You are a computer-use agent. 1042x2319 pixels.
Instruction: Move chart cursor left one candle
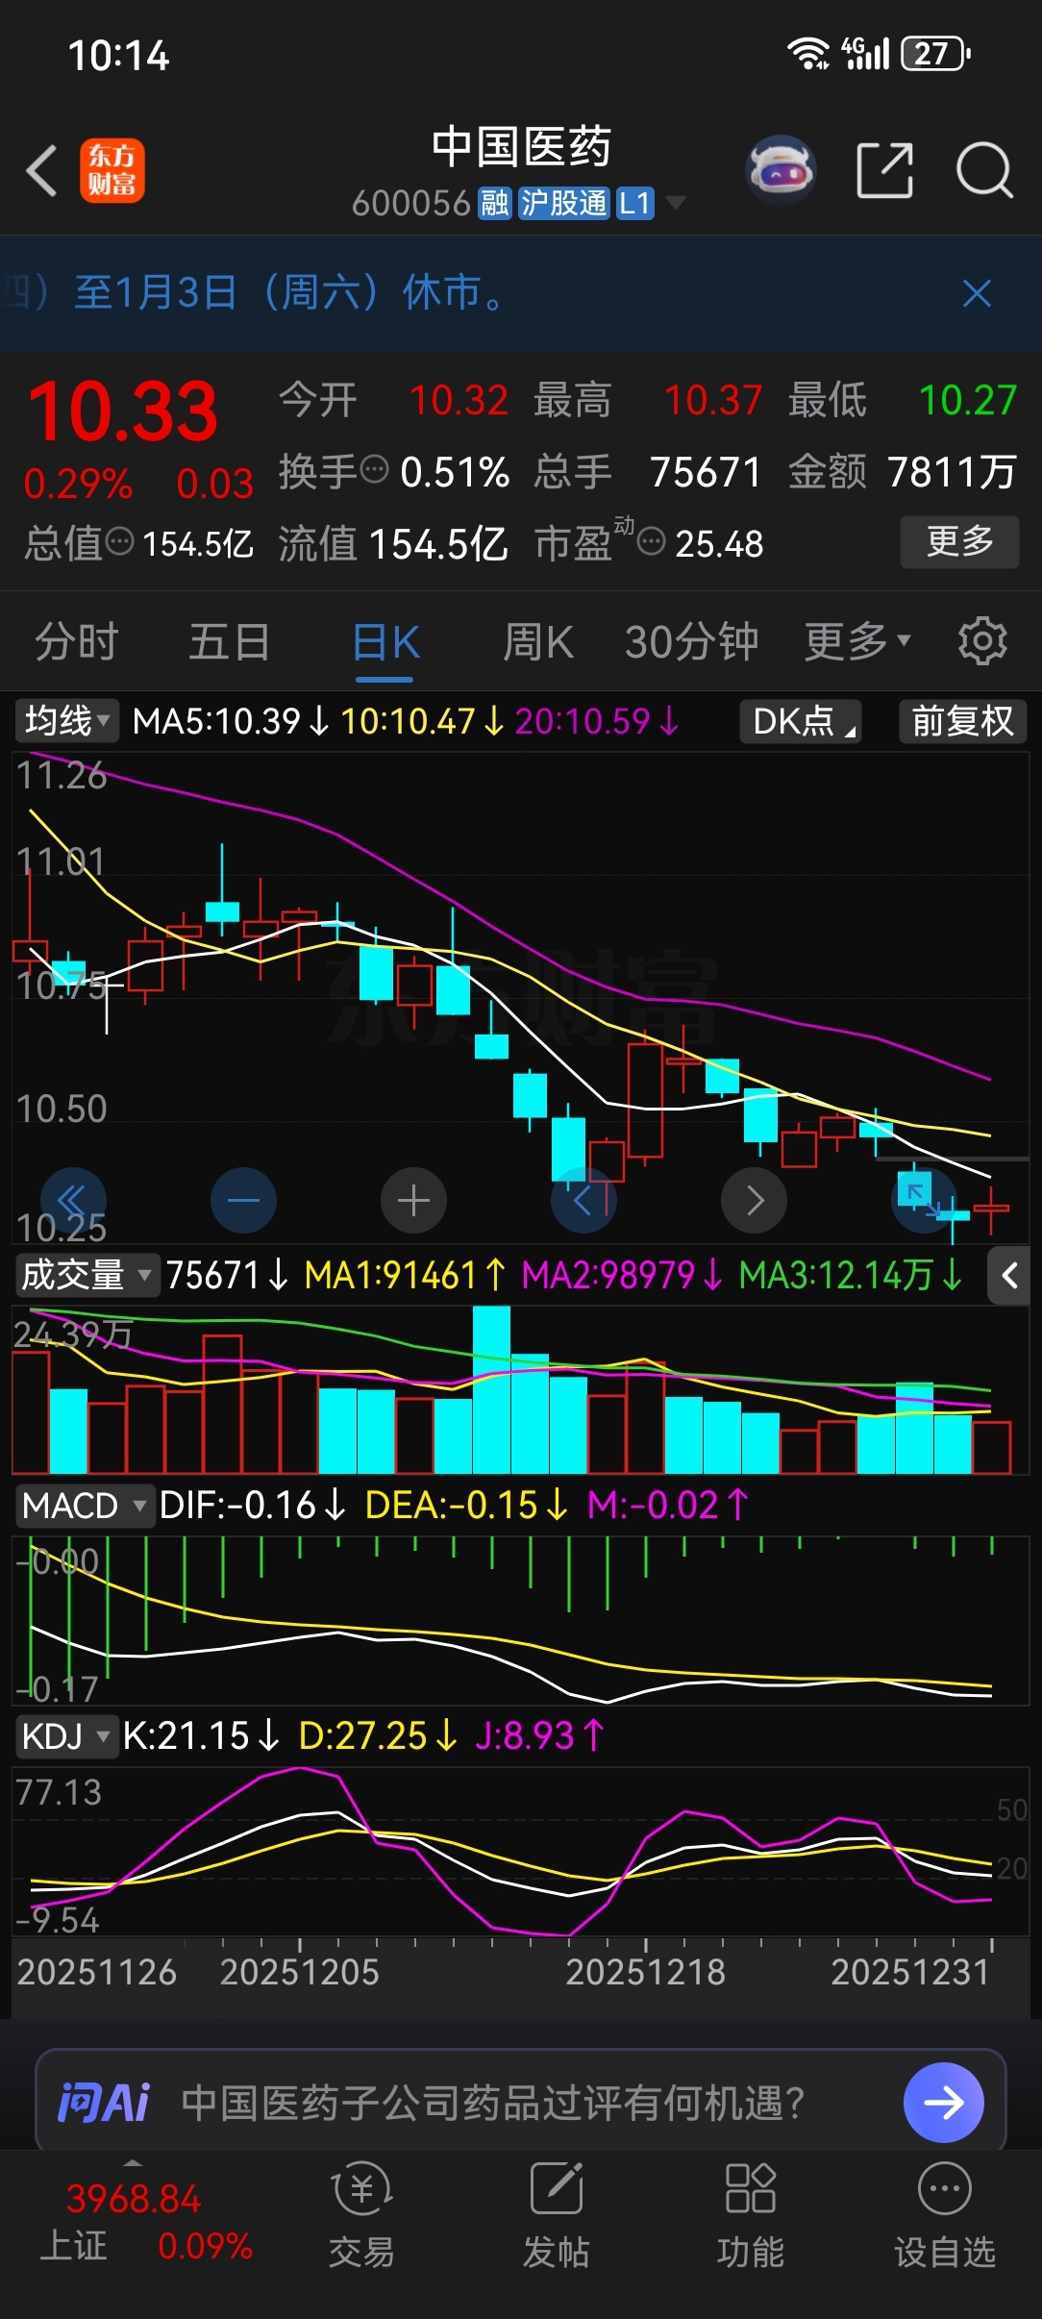(x=583, y=1200)
